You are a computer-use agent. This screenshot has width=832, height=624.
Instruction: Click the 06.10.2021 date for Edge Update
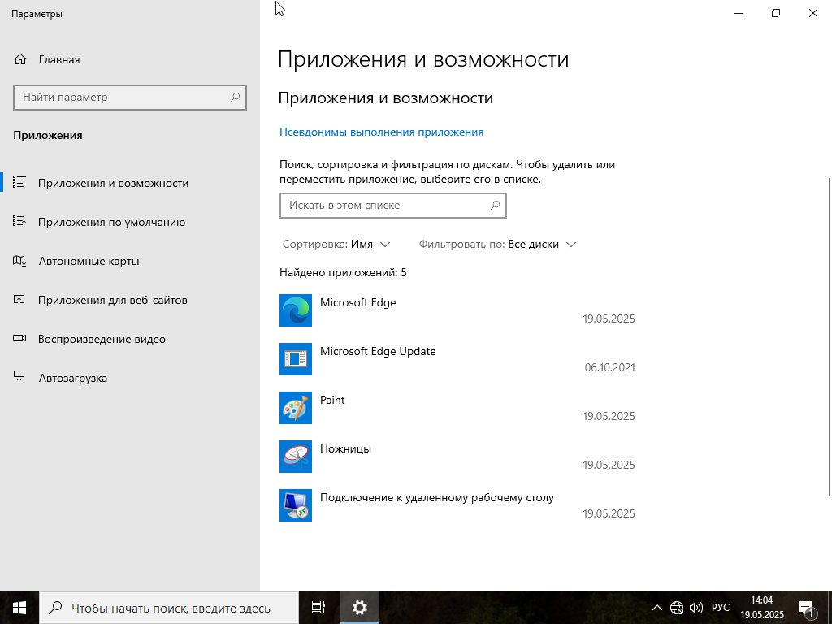609,367
